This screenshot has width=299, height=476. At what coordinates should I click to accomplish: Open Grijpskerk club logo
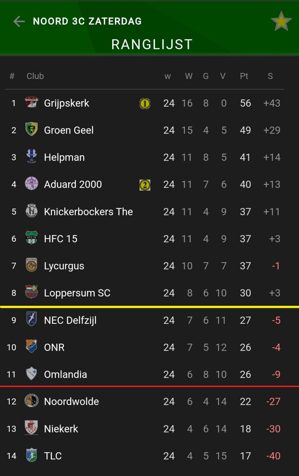[x=32, y=103]
